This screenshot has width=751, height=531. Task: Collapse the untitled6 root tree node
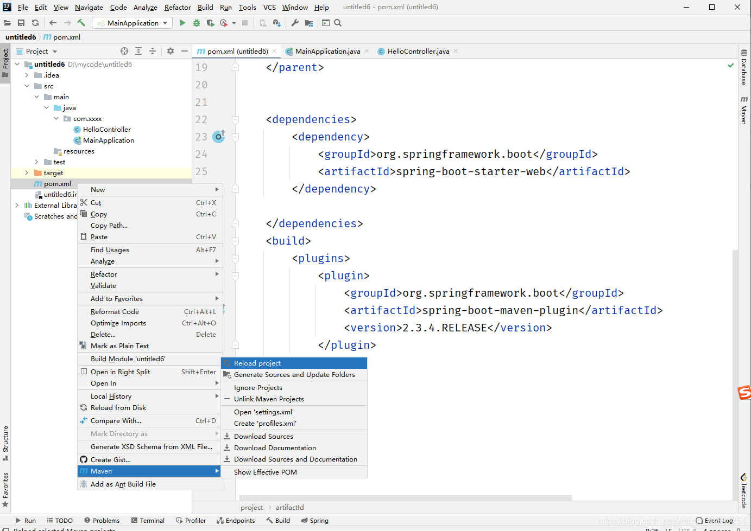click(x=17, y=64)
